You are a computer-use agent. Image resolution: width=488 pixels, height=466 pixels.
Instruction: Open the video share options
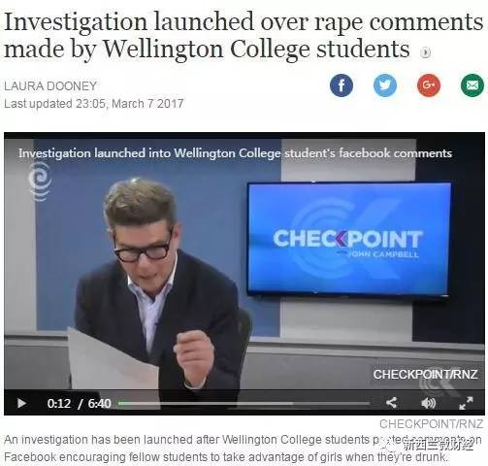391,403
